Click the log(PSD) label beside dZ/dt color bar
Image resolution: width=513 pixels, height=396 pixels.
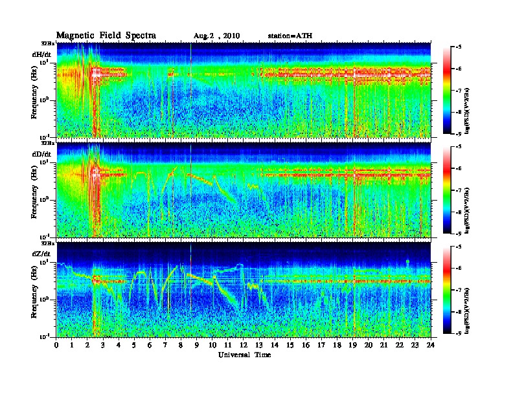[468, 311]
